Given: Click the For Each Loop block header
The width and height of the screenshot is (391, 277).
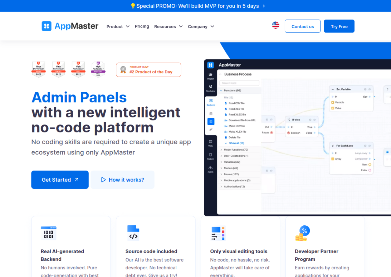Looking at the screenshot, I should click(x=351, y=146).
